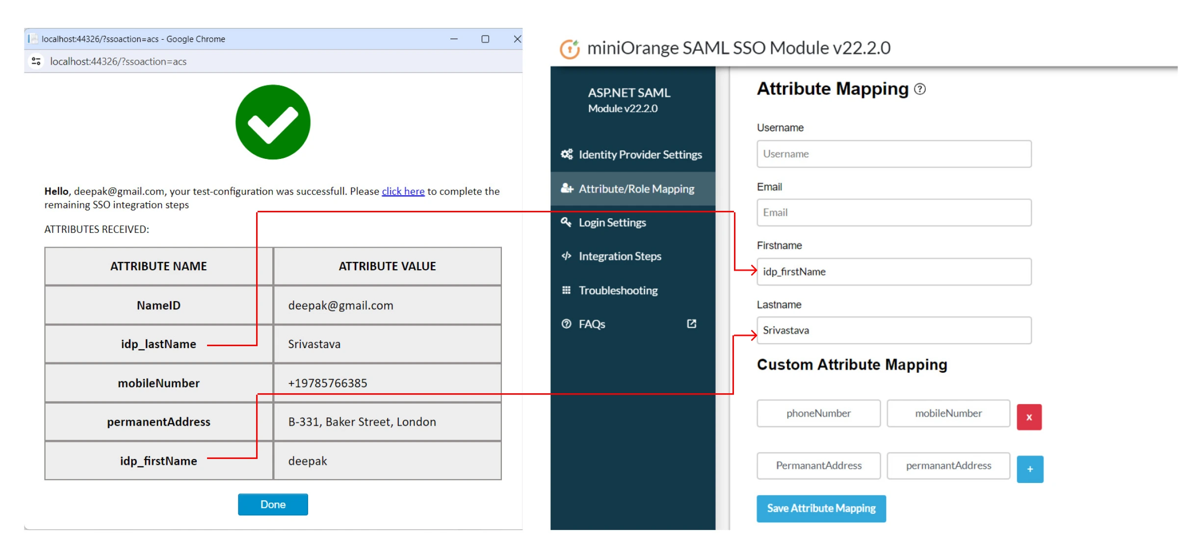Screen dimensions: 1202x558
Task: Click the mobileNumber custom attribute value field
Action: (x=948, y=413)
